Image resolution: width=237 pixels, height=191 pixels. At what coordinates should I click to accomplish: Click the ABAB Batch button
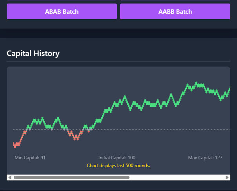[62, 11]
